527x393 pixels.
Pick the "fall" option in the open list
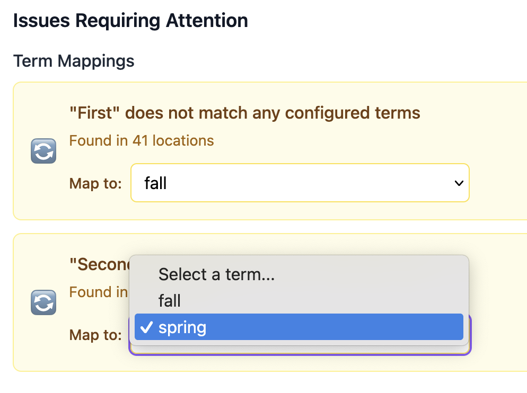[x=170, y=301]
